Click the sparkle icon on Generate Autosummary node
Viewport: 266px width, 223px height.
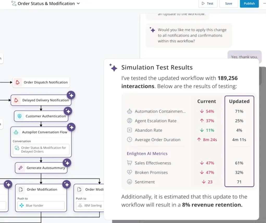(x=67, y=163)
